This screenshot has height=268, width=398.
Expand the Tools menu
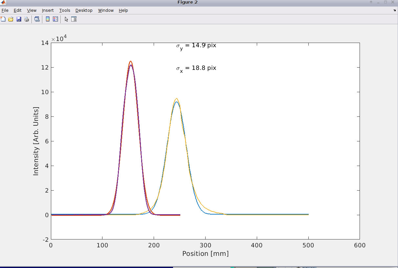[65, 10]
